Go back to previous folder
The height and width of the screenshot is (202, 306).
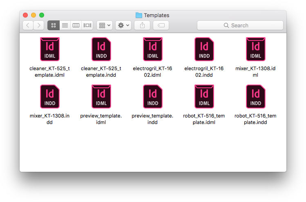pos(28,25)
